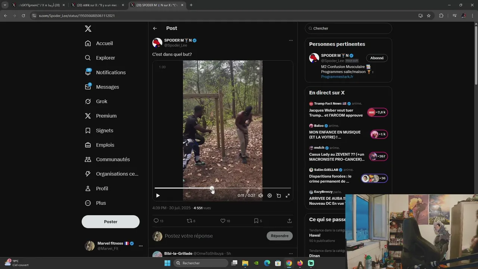Open video settings gear
Screen dimensions: 478x269
pos(270,195)
